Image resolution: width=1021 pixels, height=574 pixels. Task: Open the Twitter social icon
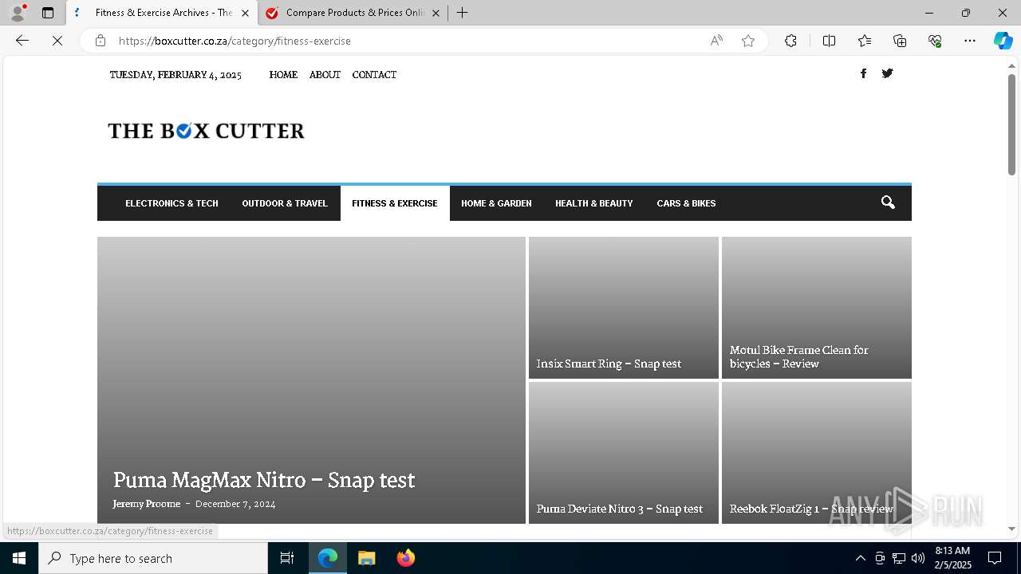[x=887, y=73]
